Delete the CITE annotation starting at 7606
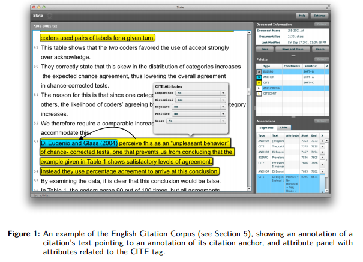 coord(322,164)
